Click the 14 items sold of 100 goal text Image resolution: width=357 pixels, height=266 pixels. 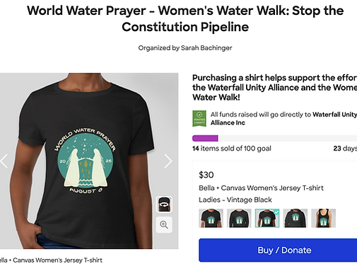(x=232, y=149)
